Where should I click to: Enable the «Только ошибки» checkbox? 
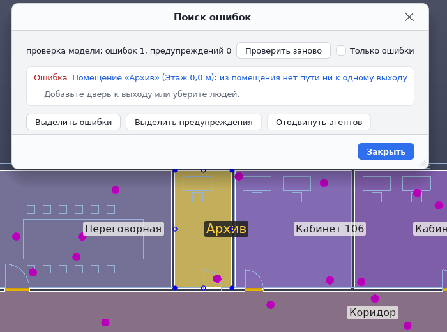pos(340,50)
